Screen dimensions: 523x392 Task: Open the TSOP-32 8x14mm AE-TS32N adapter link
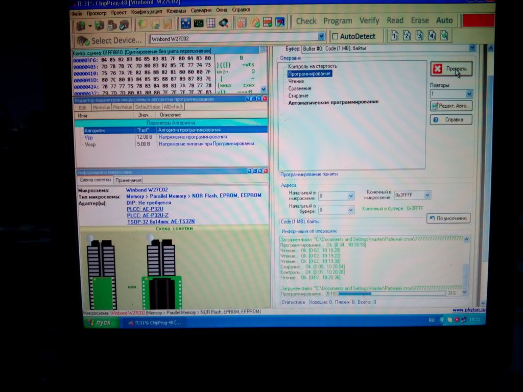160,221
